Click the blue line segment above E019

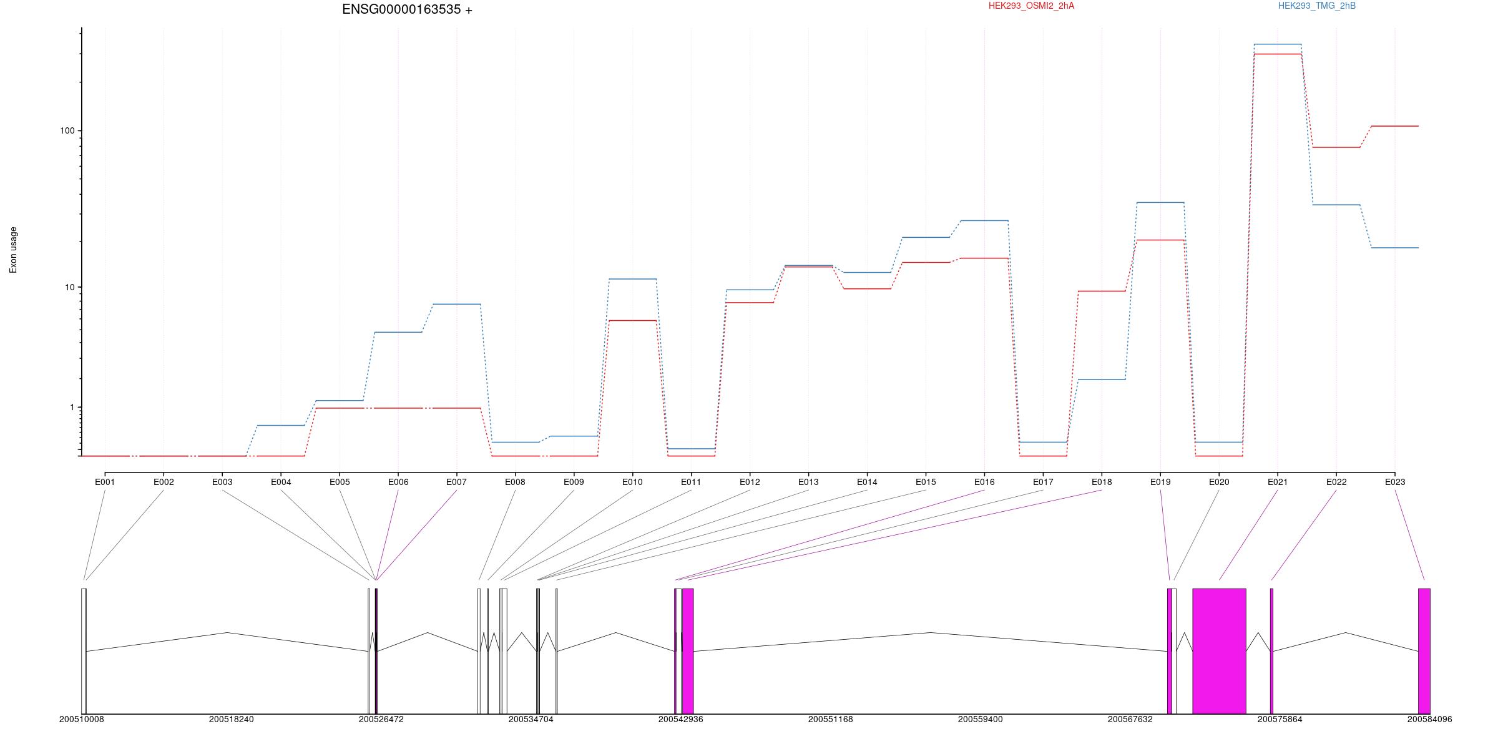click(1160, 202)
